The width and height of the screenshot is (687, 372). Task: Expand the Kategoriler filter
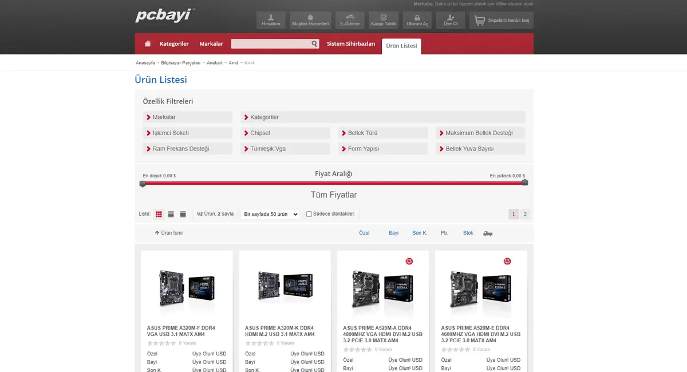383,117
